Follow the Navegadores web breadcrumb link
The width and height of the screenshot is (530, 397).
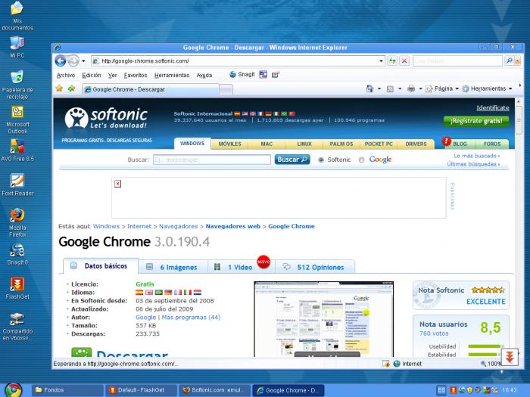click(x=233, y=226)
